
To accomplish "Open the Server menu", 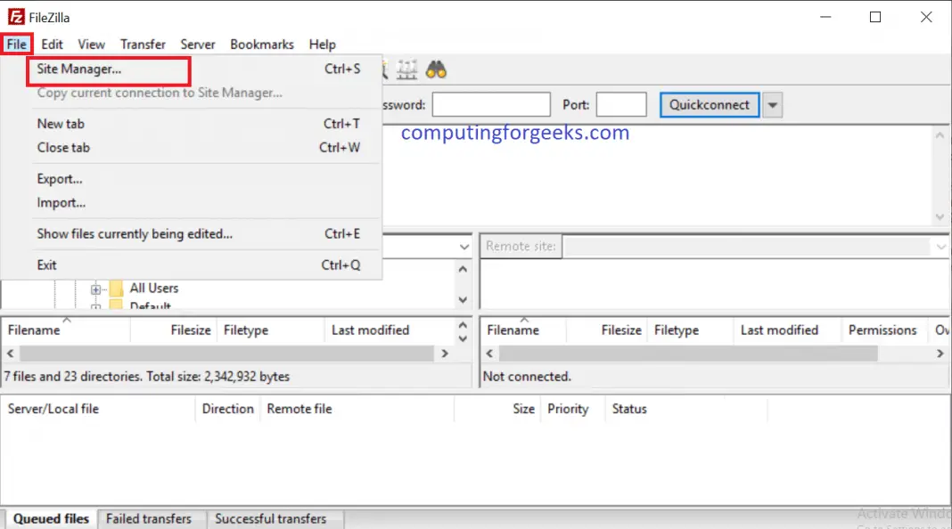I will click(x=197, y=44).
